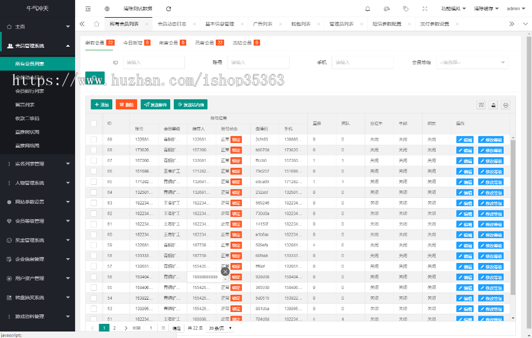The height and width of the screenshot is (338, 532).
Task: Click the refresh icon in top bar
Action: pos(168,9)
